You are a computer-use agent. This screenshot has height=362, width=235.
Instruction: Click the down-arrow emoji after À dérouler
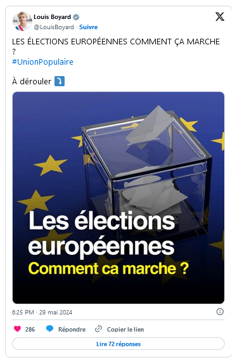60,81
